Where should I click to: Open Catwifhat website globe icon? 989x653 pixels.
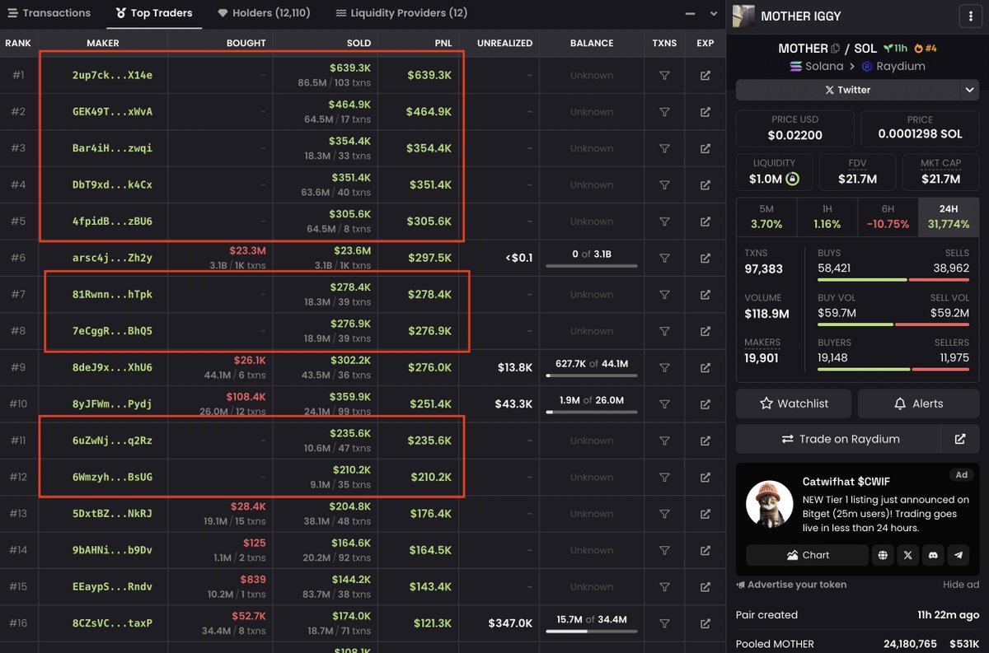pos(884,555)
